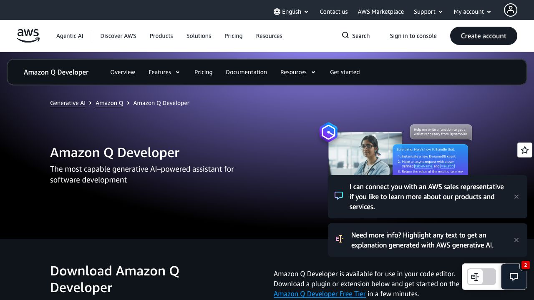
Task: Open the Pricing menu in main navigation
Action: point(233,36)
